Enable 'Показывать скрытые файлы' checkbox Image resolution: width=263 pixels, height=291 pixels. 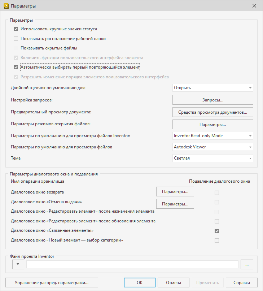coord(16,48)
